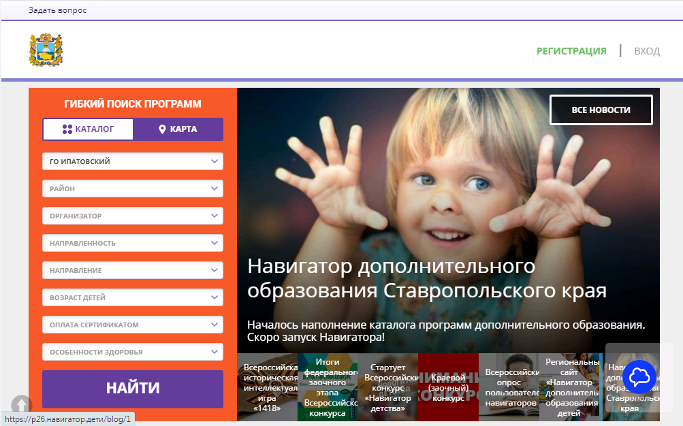The height and width of the screenshot is (426, 683).
Task: Open the chat support cloud icon
Action: (x=639, y=377)
